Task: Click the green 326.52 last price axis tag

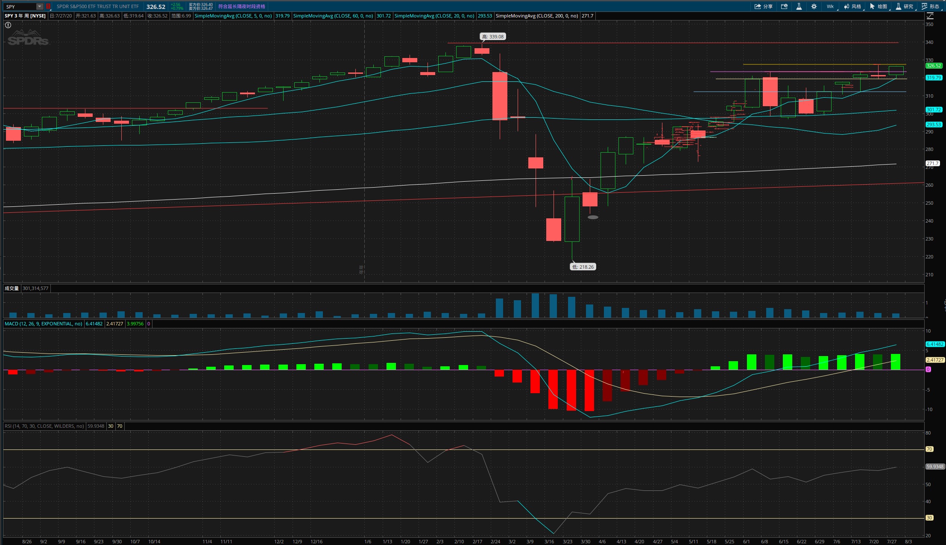Action: coord(934,66)
